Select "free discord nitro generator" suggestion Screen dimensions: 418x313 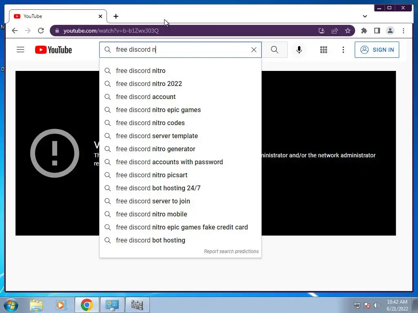pos(180,149)
